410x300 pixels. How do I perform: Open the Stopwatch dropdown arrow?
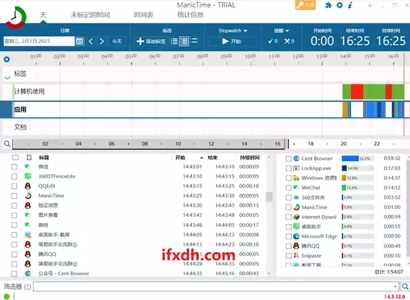[245, 31]
